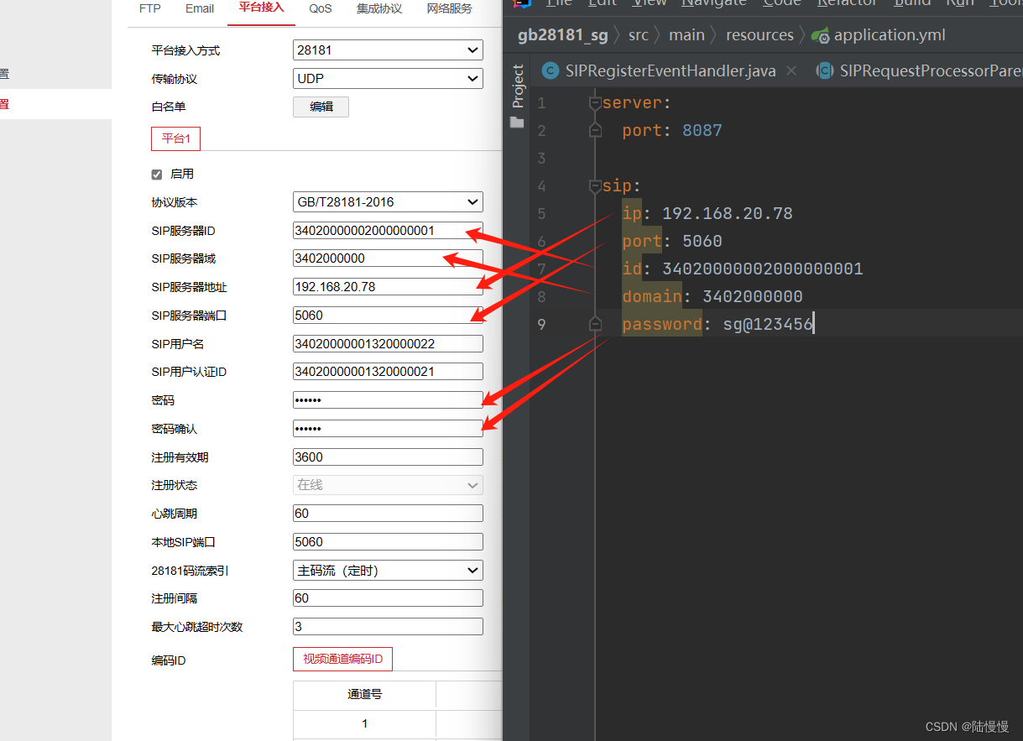Click the 视频通道编码ID button

click(x=342, y=659)
